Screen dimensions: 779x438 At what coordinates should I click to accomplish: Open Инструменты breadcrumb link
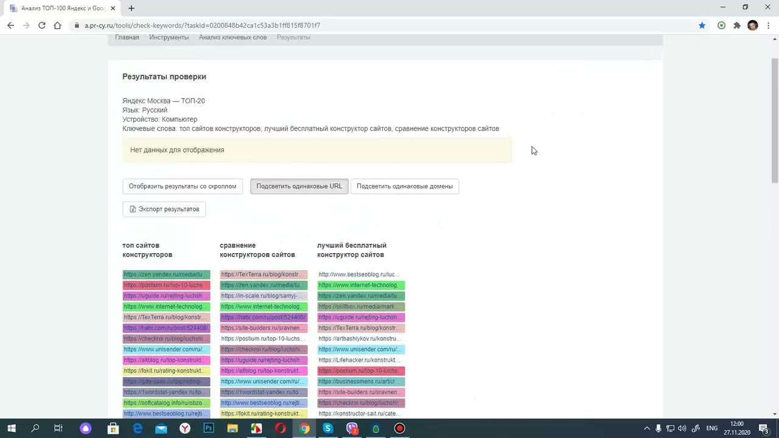[169, 37]
